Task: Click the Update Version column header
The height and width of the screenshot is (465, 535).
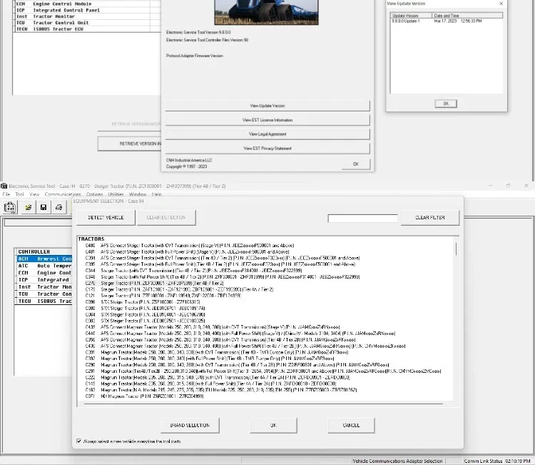Action: click(411, 16)
